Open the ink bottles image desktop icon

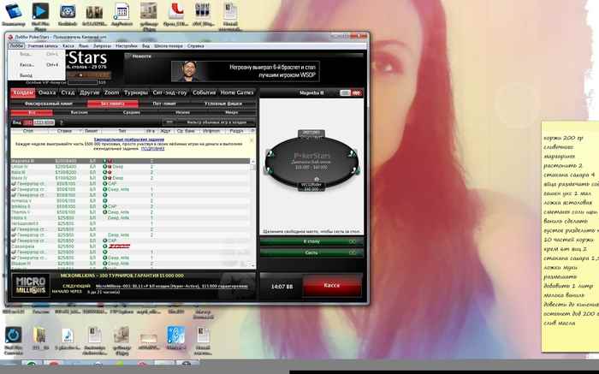(203, 11)
